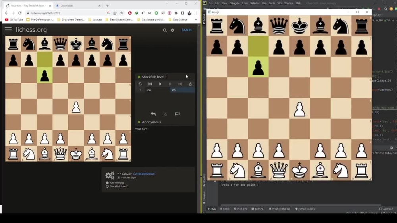Screen dimensions: 397x223
Task: Open lichess preferences gear icon
Action: (172, 30)
